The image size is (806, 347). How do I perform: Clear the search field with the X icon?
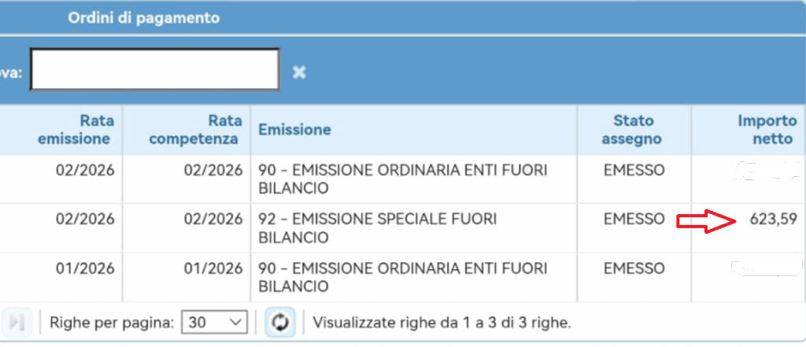(x=299, y=72)
